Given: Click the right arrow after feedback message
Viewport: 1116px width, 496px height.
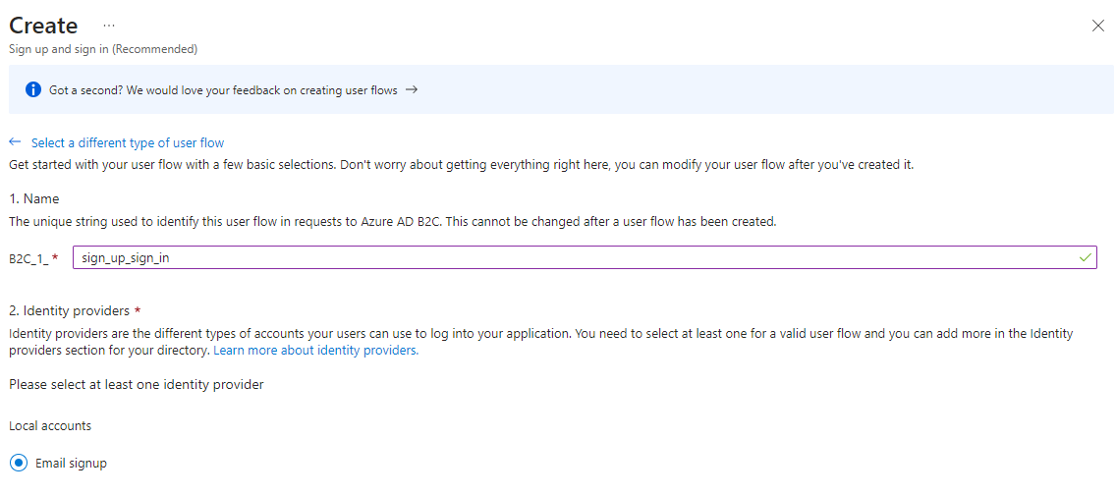Looking at the screenshot, I should (x=411, y=89).
